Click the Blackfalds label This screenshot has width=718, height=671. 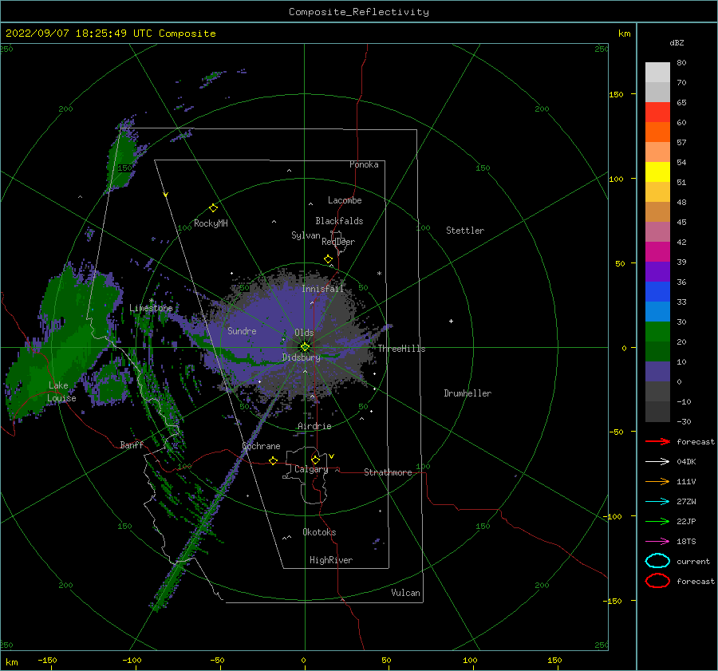[x=339, y=221]
